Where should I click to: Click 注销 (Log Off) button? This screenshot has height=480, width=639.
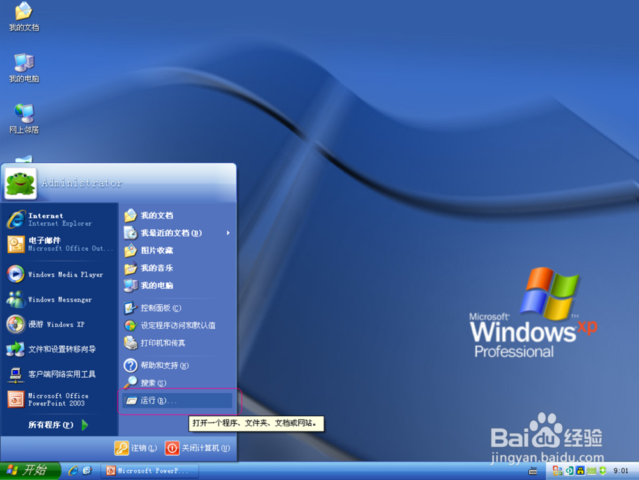[x=135, y=448]
